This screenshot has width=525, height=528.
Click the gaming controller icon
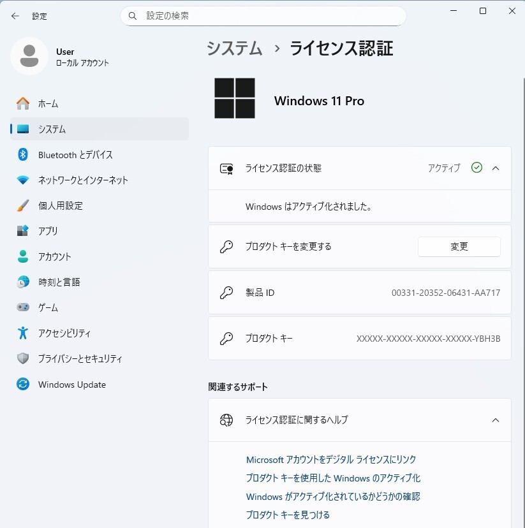pos(23,307)
